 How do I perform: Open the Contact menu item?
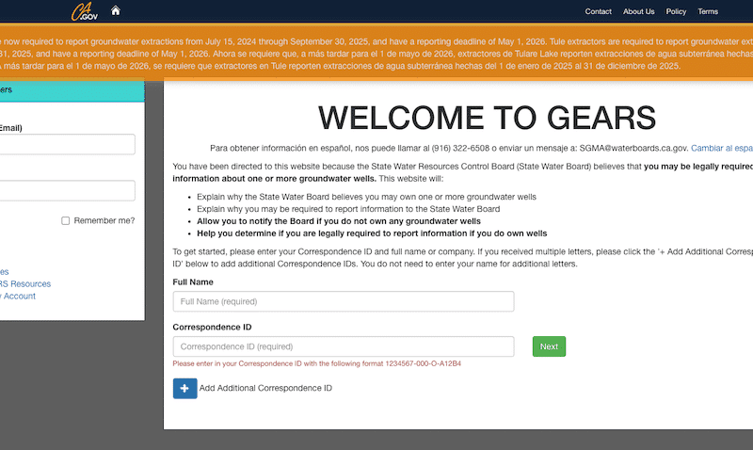(598, 11)
